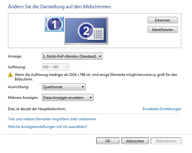The image size is (192, 153).
Task: Open 'Welche Anzeigeeinstellungen soll ich auswählen?' link
Action: tap(48, 127)
